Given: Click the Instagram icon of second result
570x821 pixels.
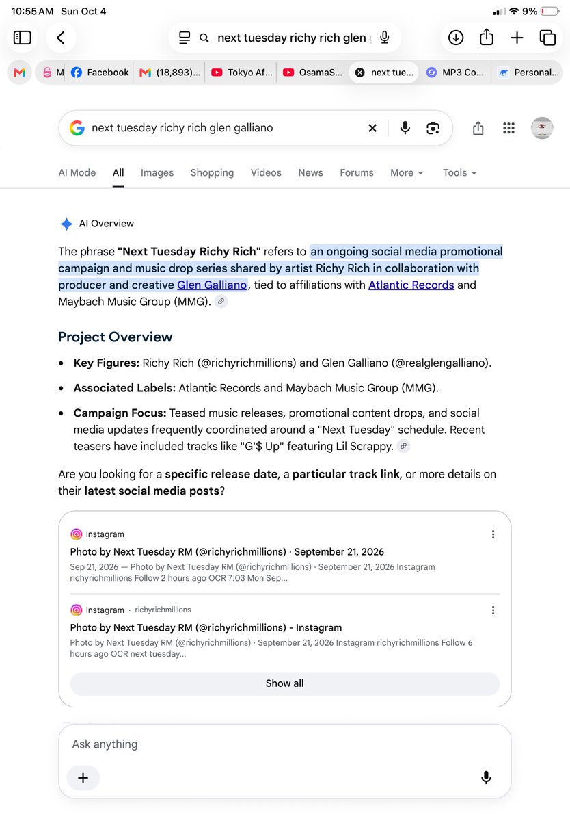Looking at the screenshot, I should coord(77,610).
